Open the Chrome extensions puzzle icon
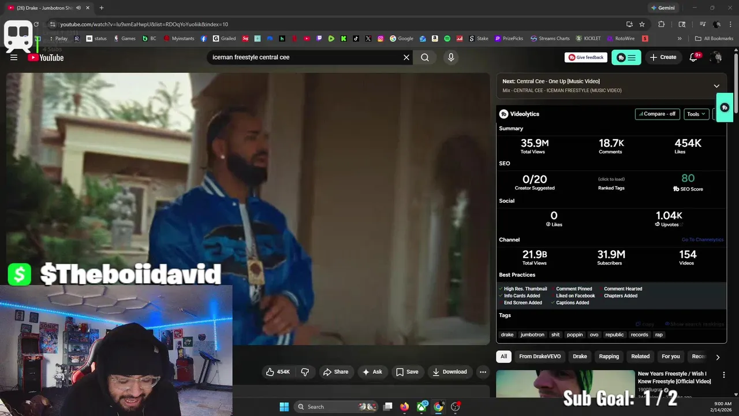Viewport: 739px width, 416px height. (x=662, y=24)
